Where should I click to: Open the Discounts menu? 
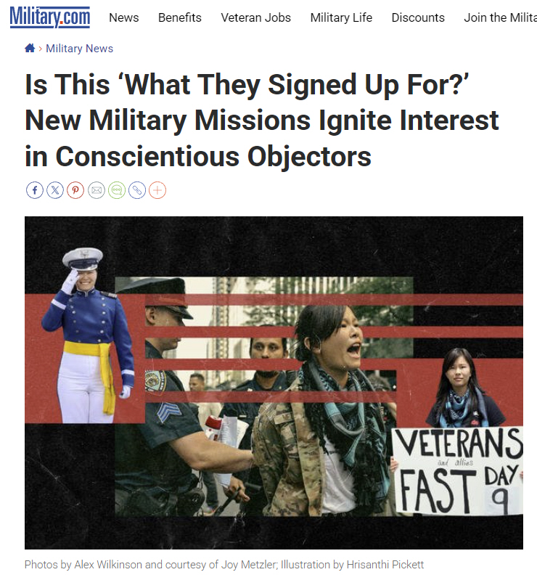[x=418, y=17]
